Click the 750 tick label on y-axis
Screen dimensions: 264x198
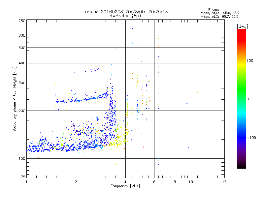tap(22, 21)
